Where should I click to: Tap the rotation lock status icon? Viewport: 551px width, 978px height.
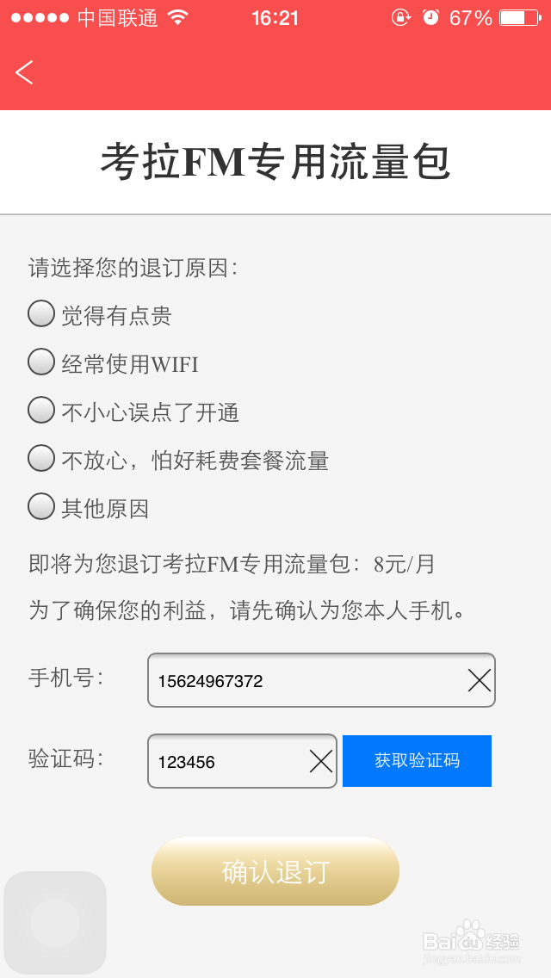(x=400, y=18)
